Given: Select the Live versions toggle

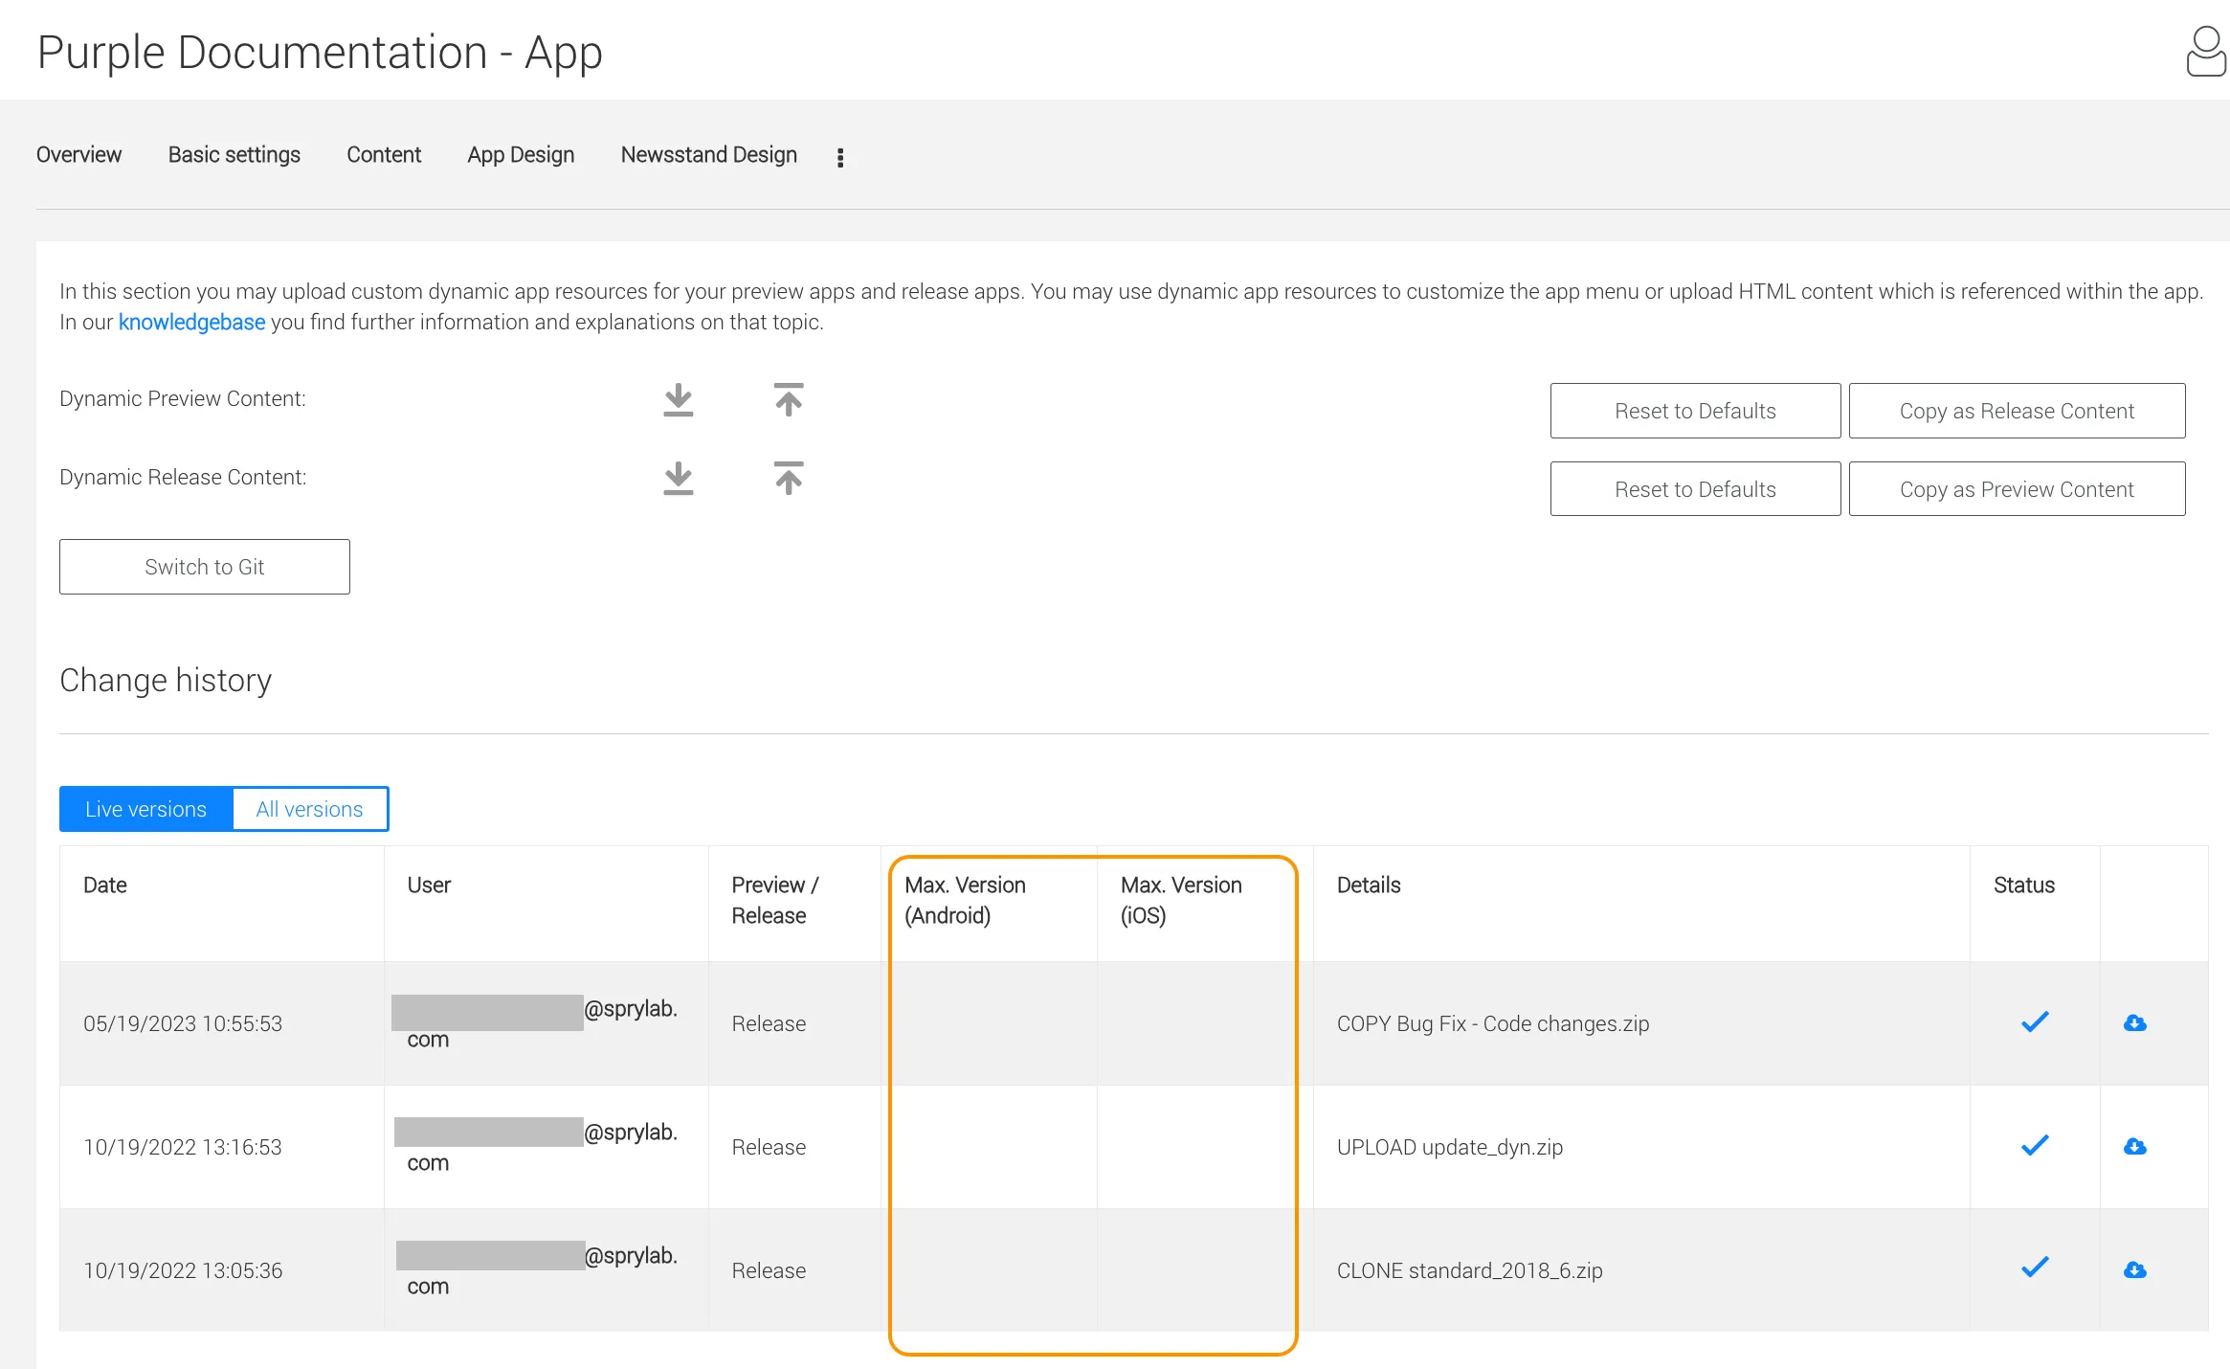Looking at the screenshot, I should click(x=146, y=809).
